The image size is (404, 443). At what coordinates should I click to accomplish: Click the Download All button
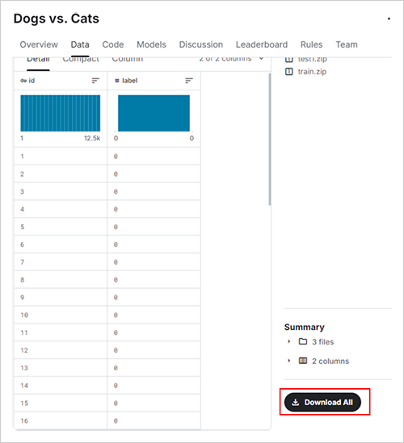[322, 402]
